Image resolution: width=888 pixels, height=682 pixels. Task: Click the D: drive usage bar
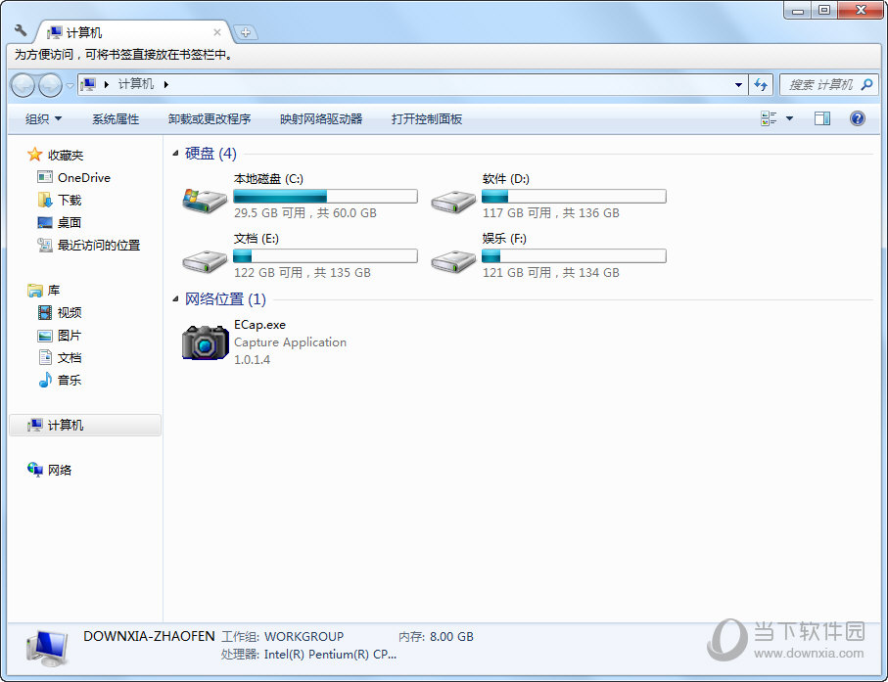[x=574, y=197]
